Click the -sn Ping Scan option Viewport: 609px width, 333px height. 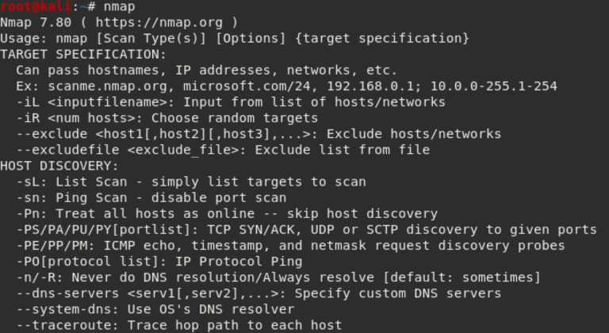151,197
